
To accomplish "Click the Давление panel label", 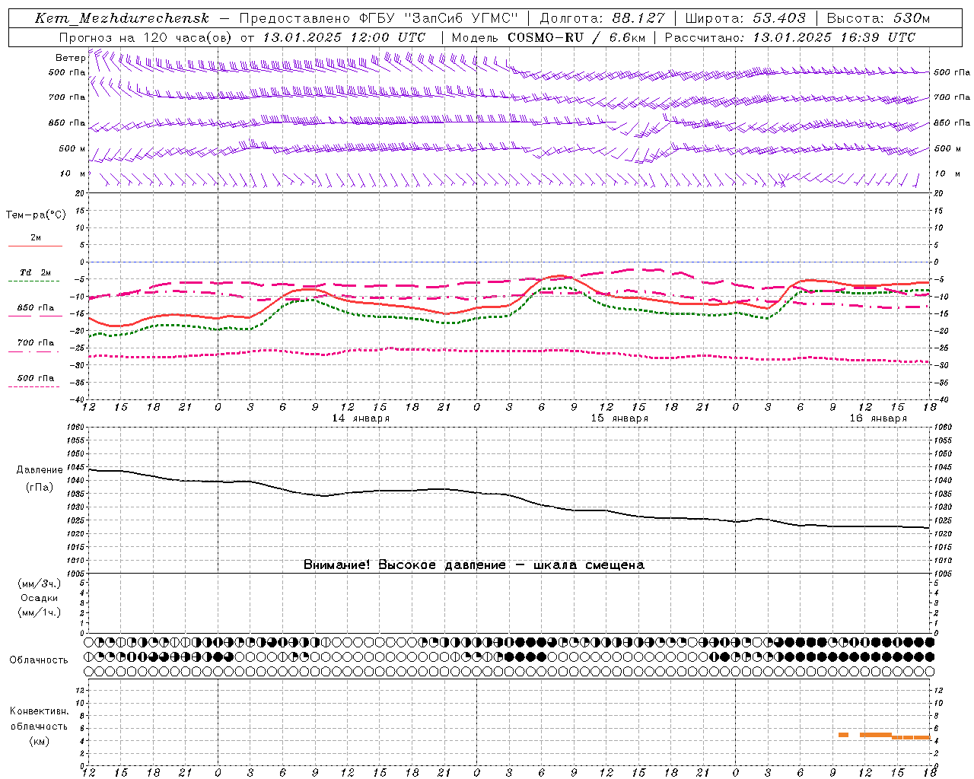I will [x=40, y=470].
